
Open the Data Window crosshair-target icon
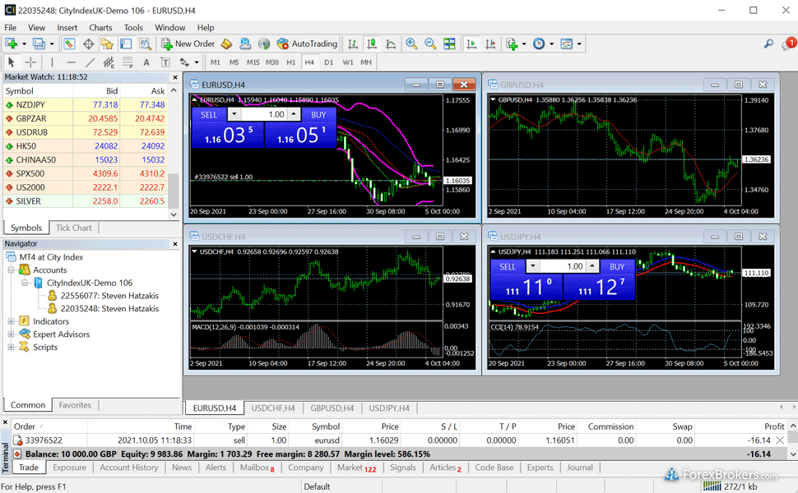pyautogui.click(x=88, y=44)
